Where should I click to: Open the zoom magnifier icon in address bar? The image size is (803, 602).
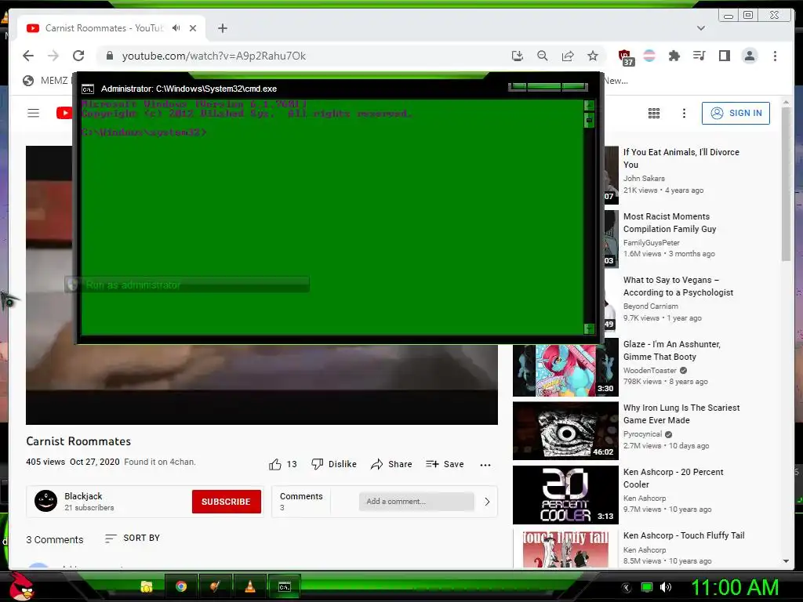[x=543, y=56]
